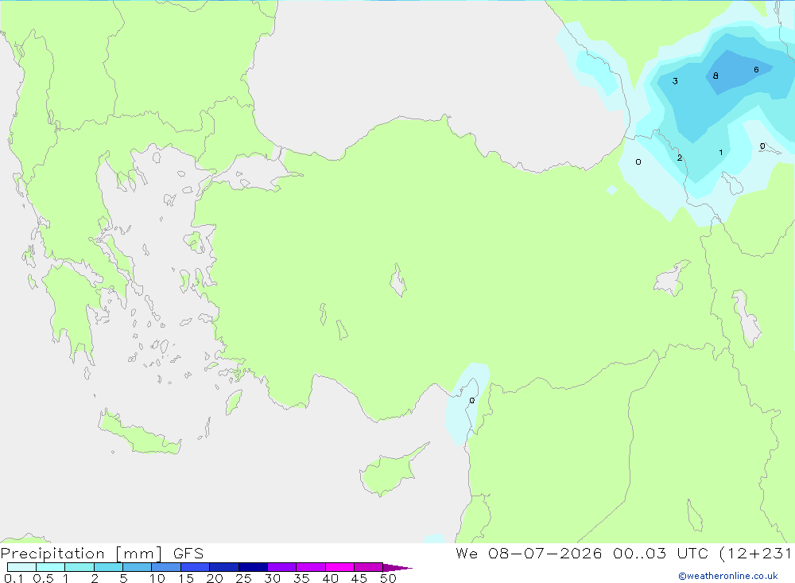Select the legend swatch between 15 and 20
Image resolution: width=795 pixels, height=583 pixels.
[196, 567]
